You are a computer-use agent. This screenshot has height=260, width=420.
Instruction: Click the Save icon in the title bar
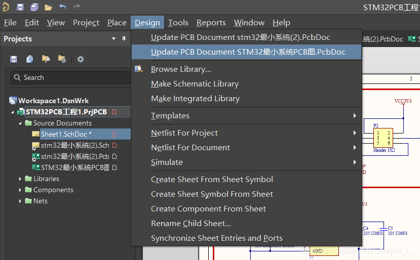point(20,7)
